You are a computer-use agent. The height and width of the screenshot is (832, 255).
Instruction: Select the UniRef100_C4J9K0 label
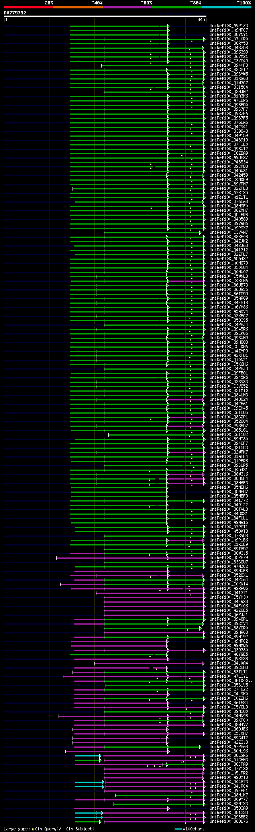click(x=229, y=694)
